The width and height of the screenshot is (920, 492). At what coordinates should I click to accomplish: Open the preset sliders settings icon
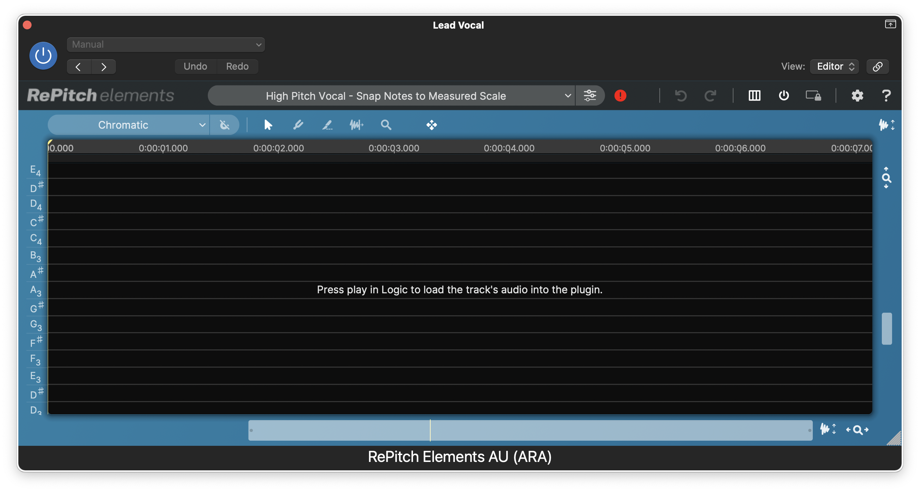(x=590, y=96)
